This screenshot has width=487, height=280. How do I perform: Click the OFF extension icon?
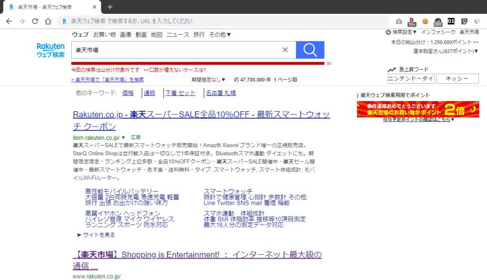point(438,22)
